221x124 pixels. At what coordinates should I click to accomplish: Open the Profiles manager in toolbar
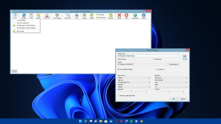(x=24, y=16)
